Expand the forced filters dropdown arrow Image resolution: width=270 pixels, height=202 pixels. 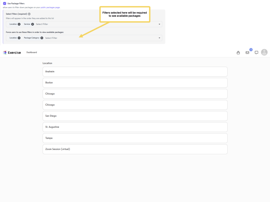click(159, 38)
